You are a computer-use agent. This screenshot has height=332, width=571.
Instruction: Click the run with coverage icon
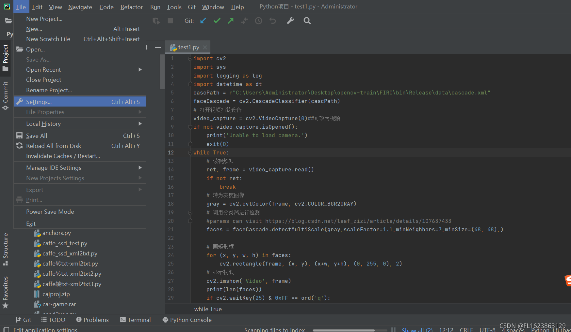[x=156, y=21]
